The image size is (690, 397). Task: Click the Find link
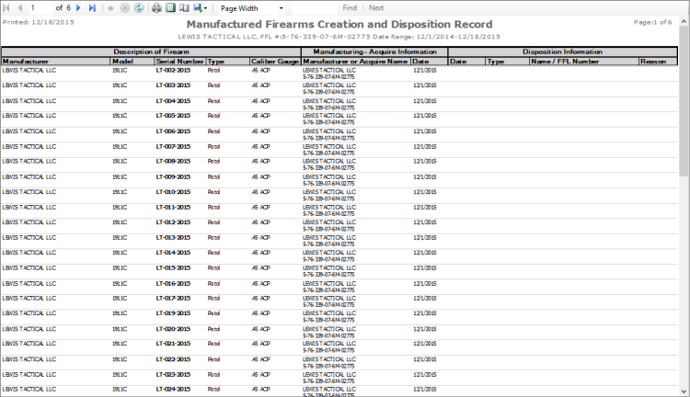[x=350, y=8]
